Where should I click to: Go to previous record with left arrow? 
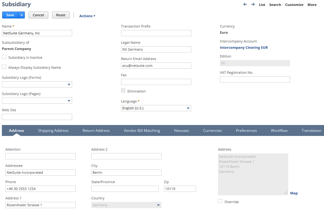(x=245, y=4)
